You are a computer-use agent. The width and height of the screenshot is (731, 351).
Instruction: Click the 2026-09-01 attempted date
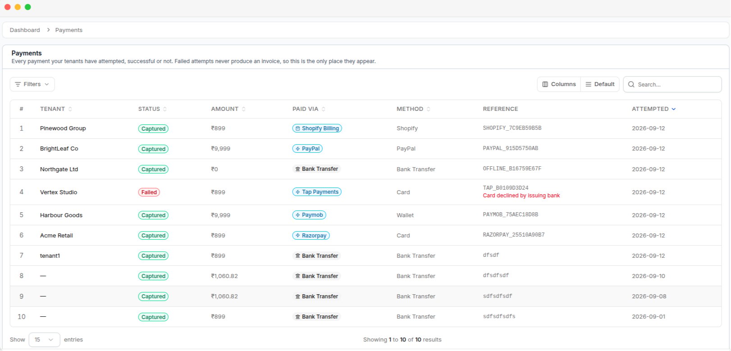coord(649,317)
